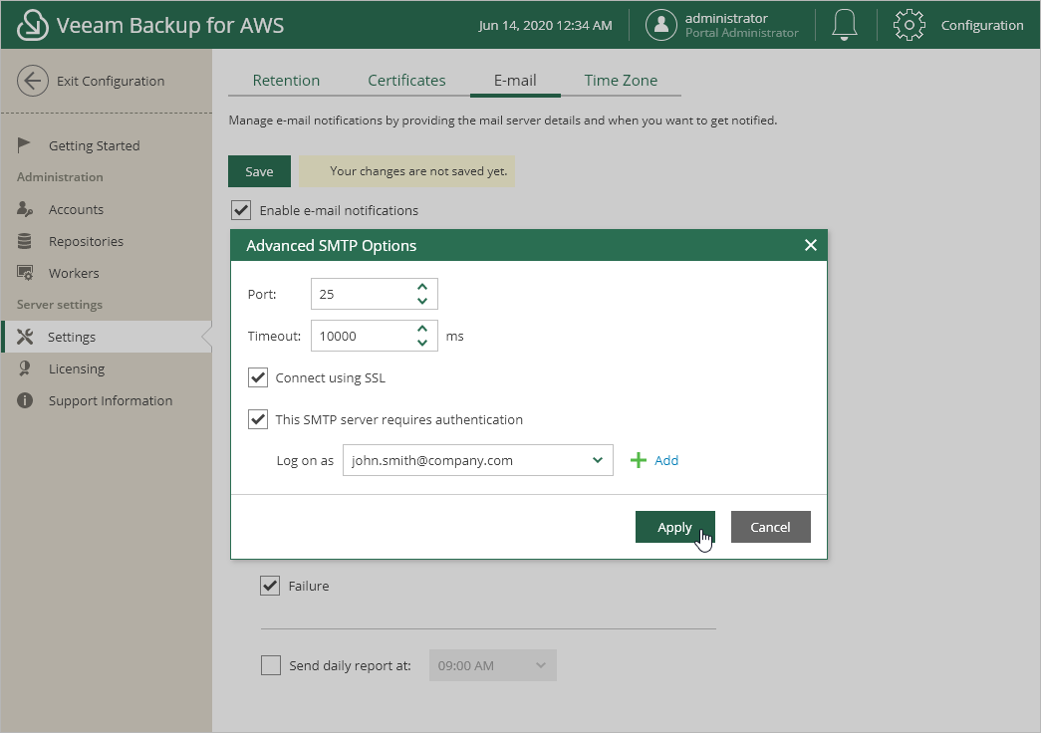
Task: Click the Add credentials link
Action: (x=666, y=460)
